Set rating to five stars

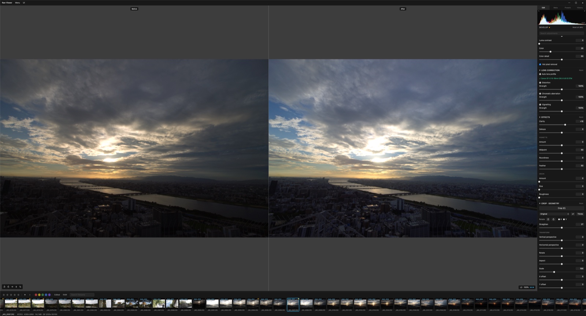(x=18, y=295)
